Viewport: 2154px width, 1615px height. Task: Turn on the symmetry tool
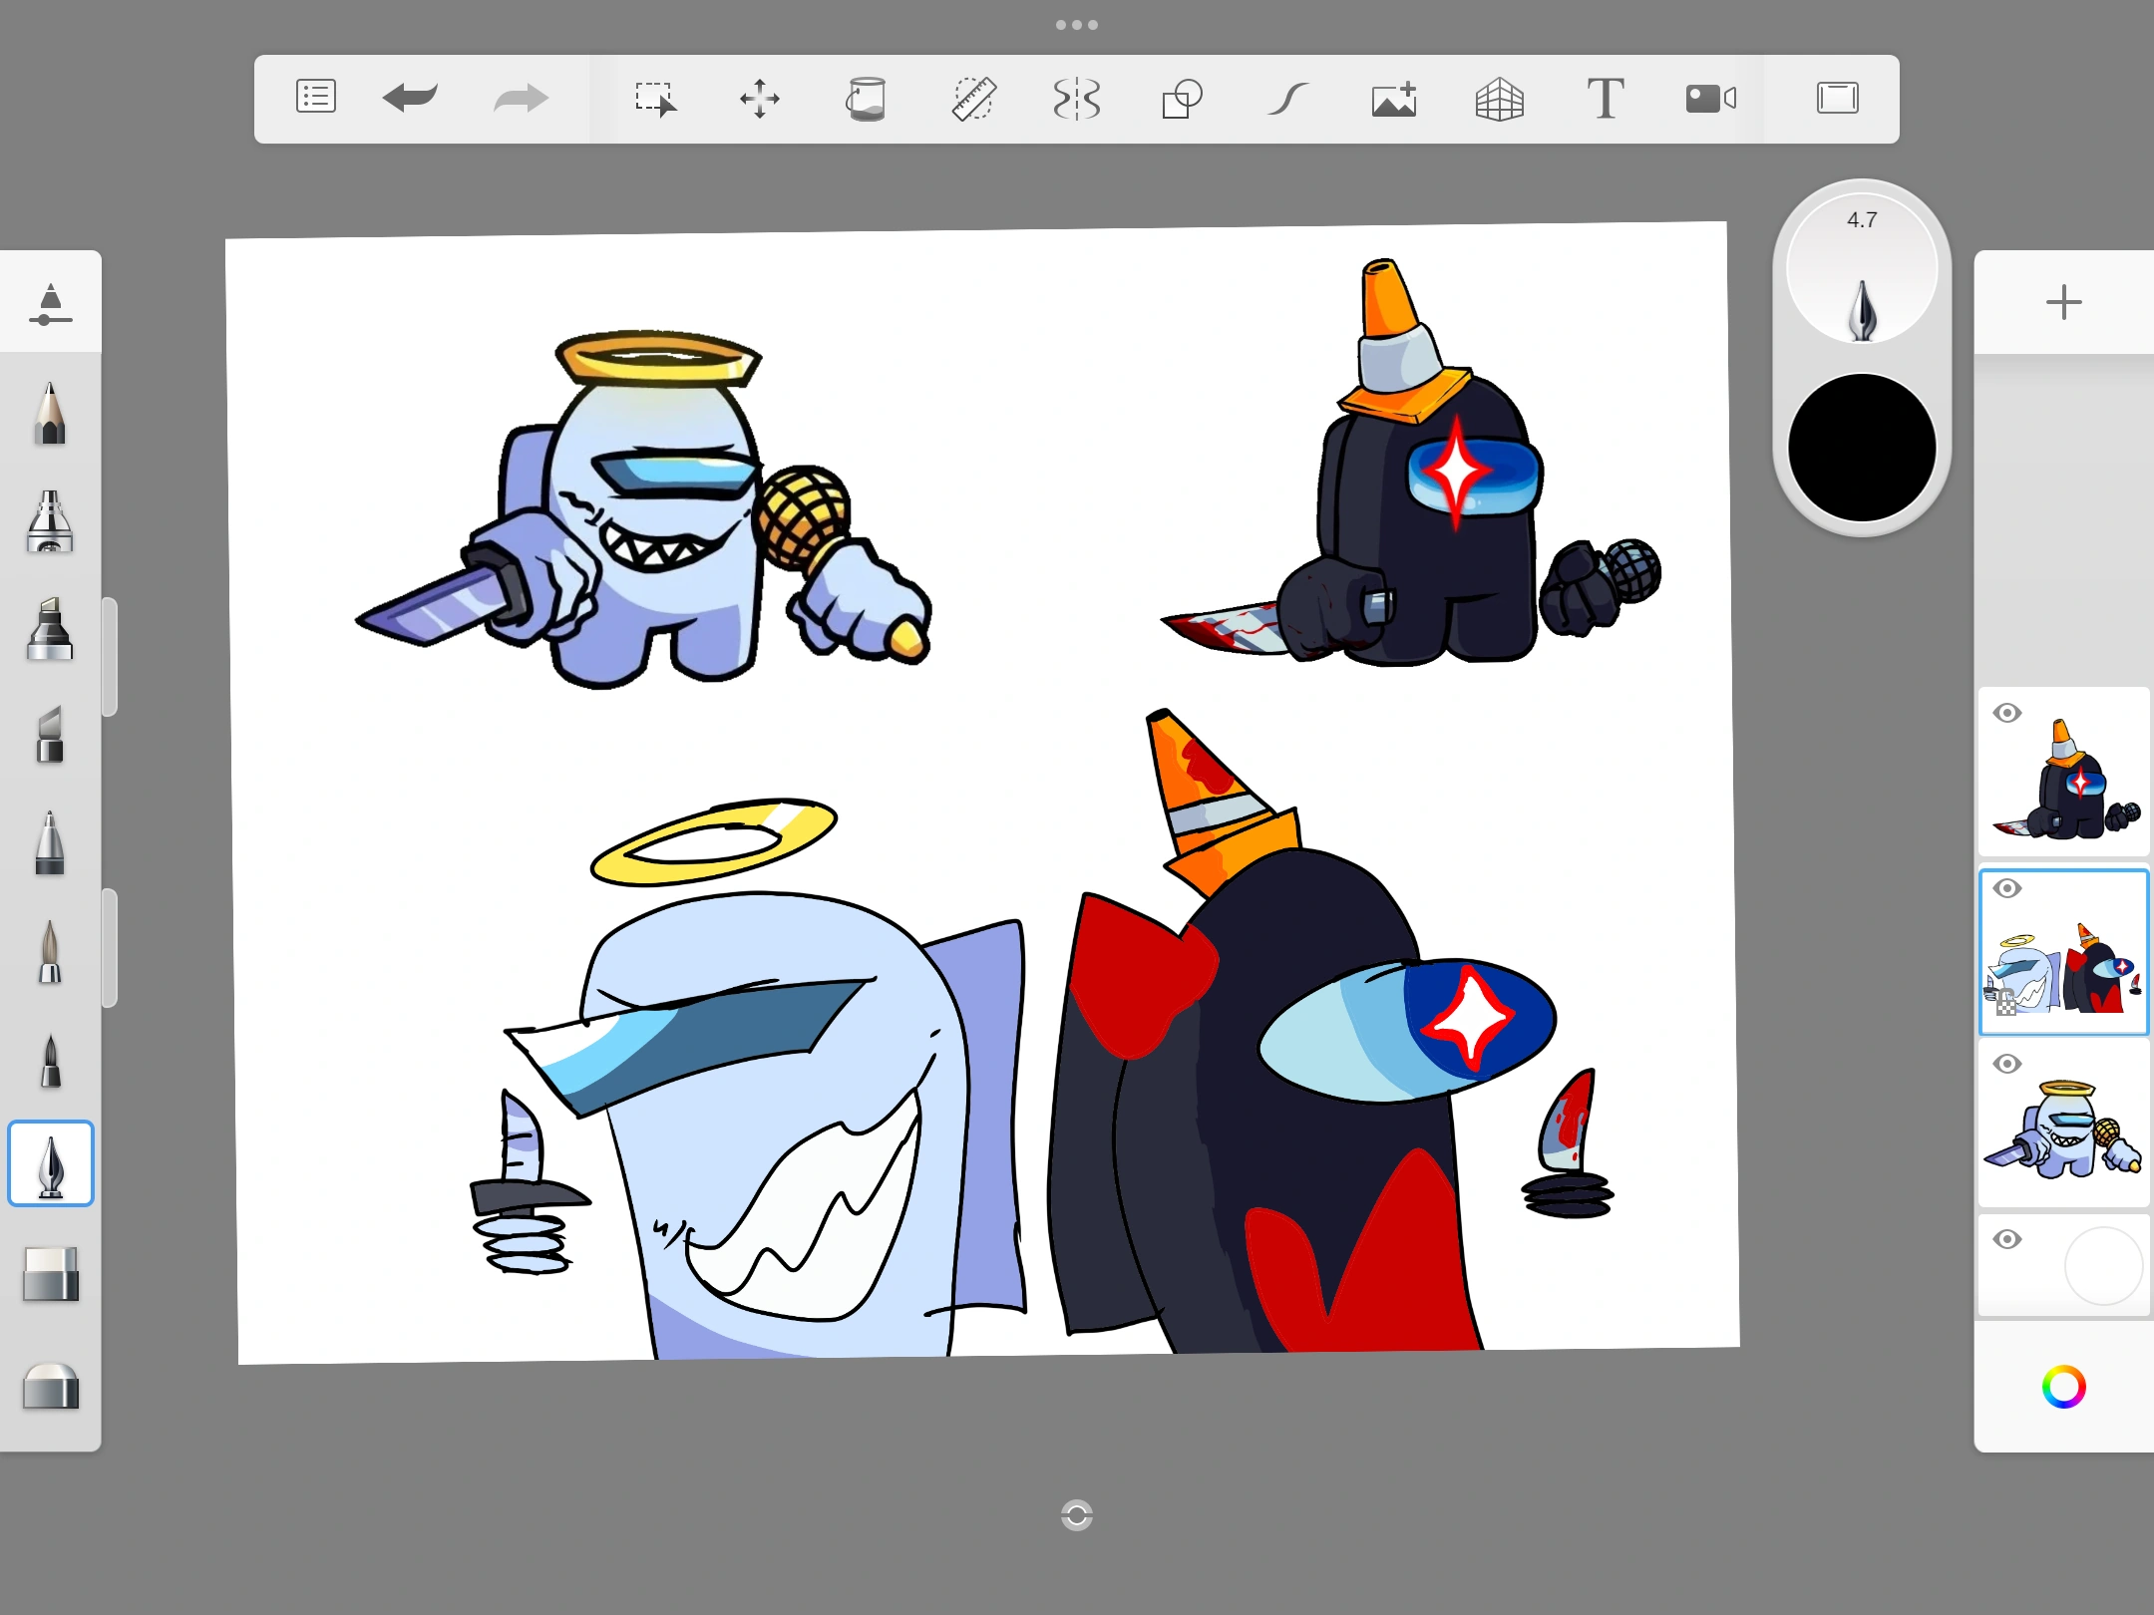click(1078, 100)
